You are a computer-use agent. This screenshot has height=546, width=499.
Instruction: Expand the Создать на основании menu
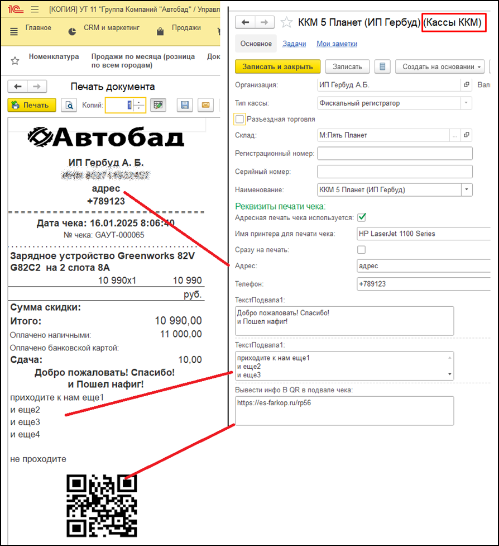(x=439, y=67)
